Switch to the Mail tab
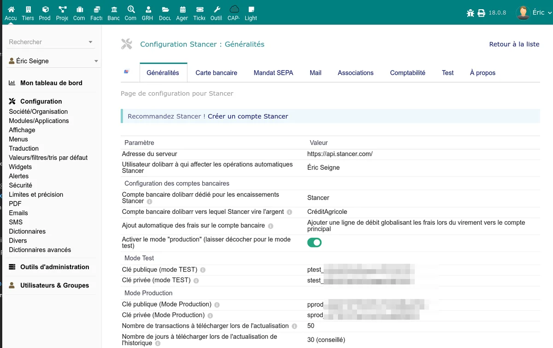 [x=316, y=73]
